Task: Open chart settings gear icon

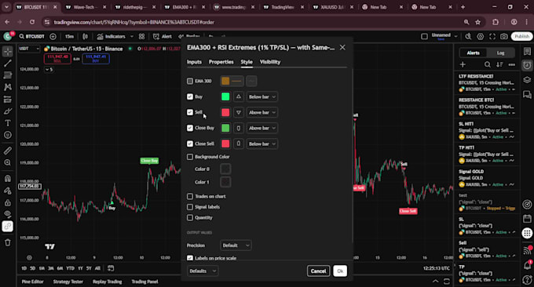Action: pos(480,36)
